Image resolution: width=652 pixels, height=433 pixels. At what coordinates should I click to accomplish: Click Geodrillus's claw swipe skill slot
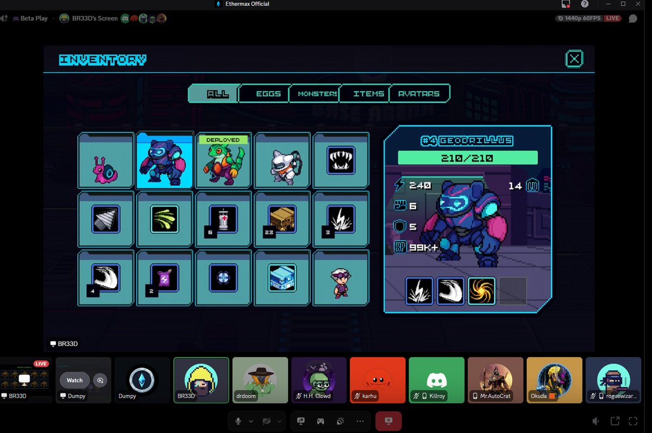450,291
